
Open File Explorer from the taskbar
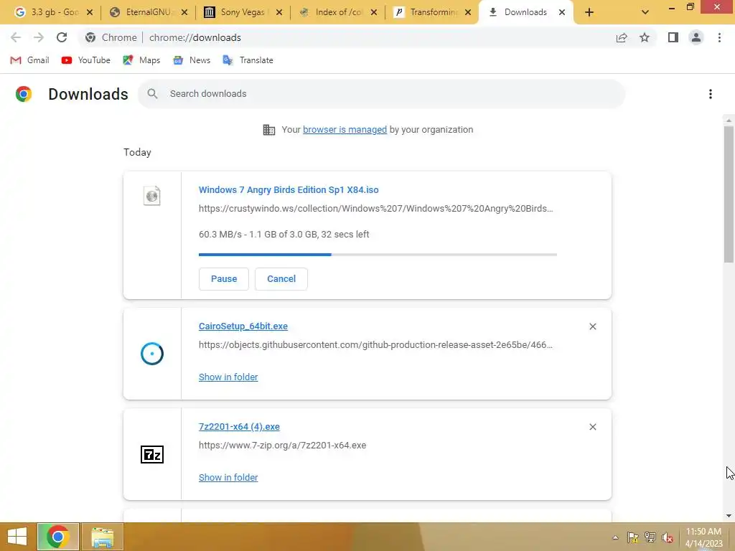pyautogui.click(x=103, y=537)
